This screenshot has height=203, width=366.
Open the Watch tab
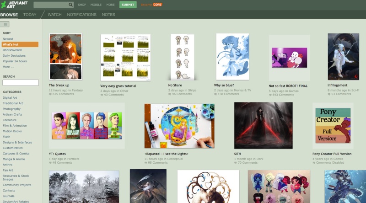(x=54, y=15)
